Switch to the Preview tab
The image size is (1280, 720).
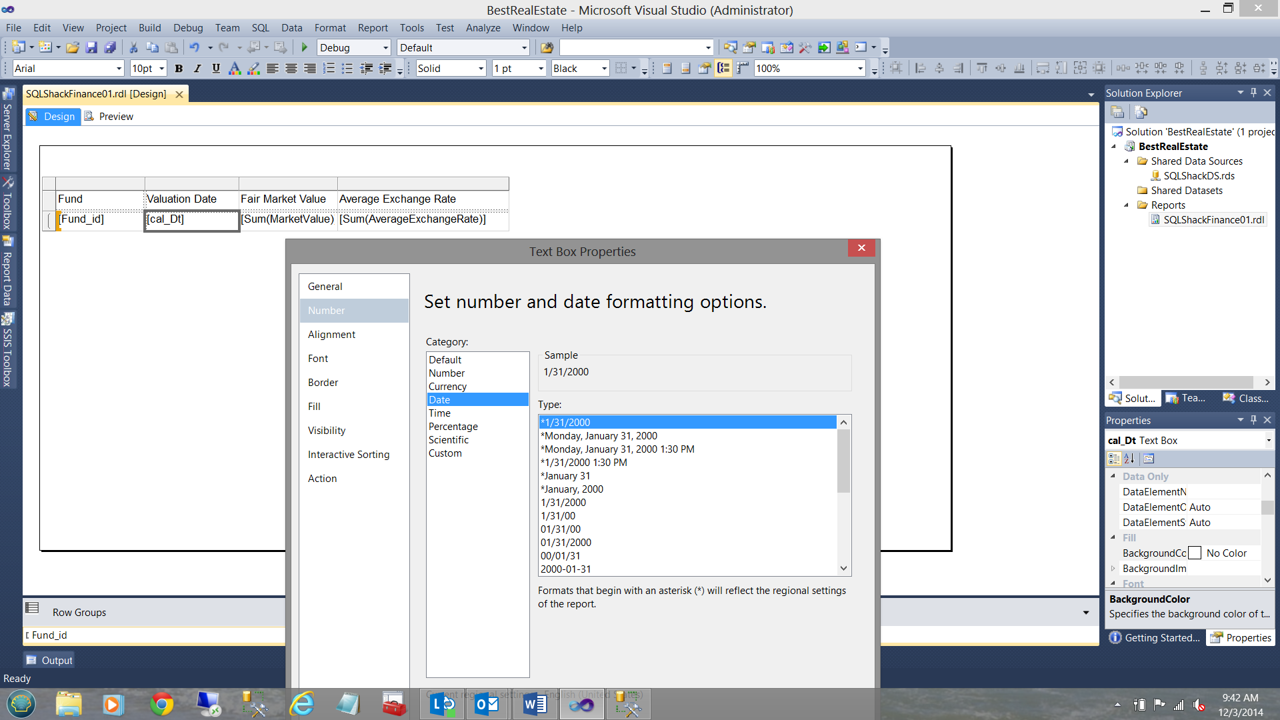click(115, 116)
